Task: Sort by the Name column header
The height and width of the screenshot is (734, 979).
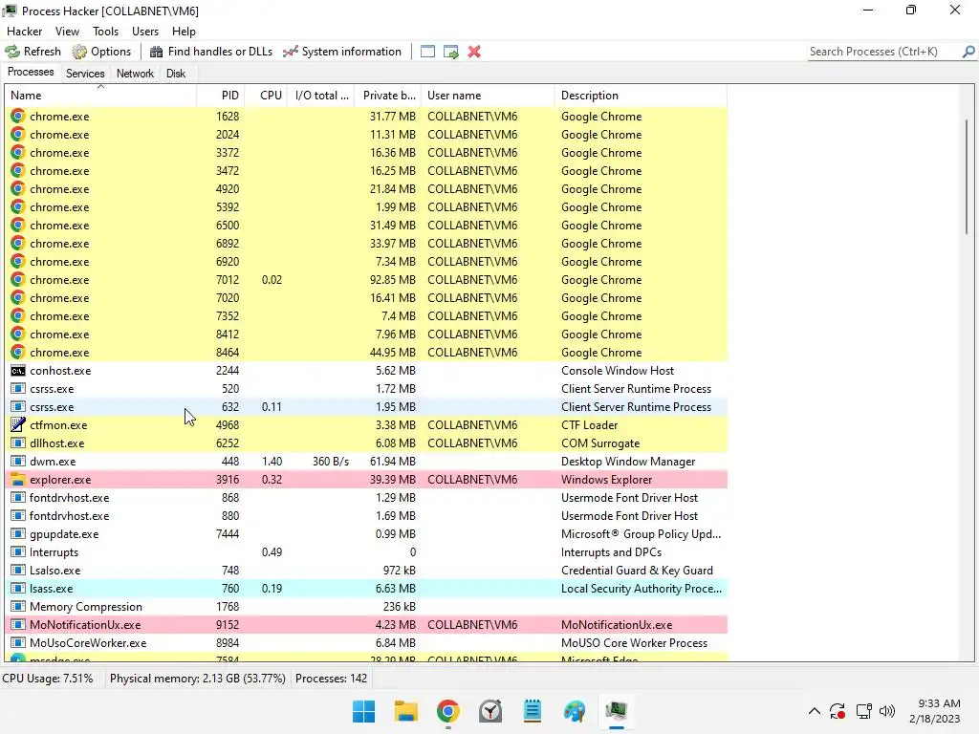Action: click(x=100, y=96)
